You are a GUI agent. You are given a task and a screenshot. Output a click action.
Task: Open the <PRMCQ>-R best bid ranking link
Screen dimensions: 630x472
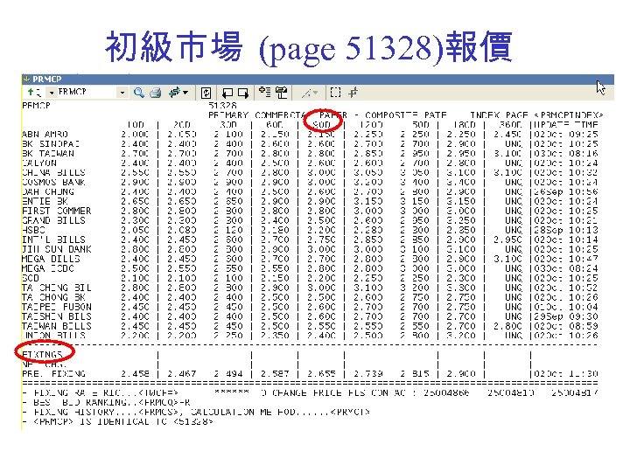click(x=164, y=402)
